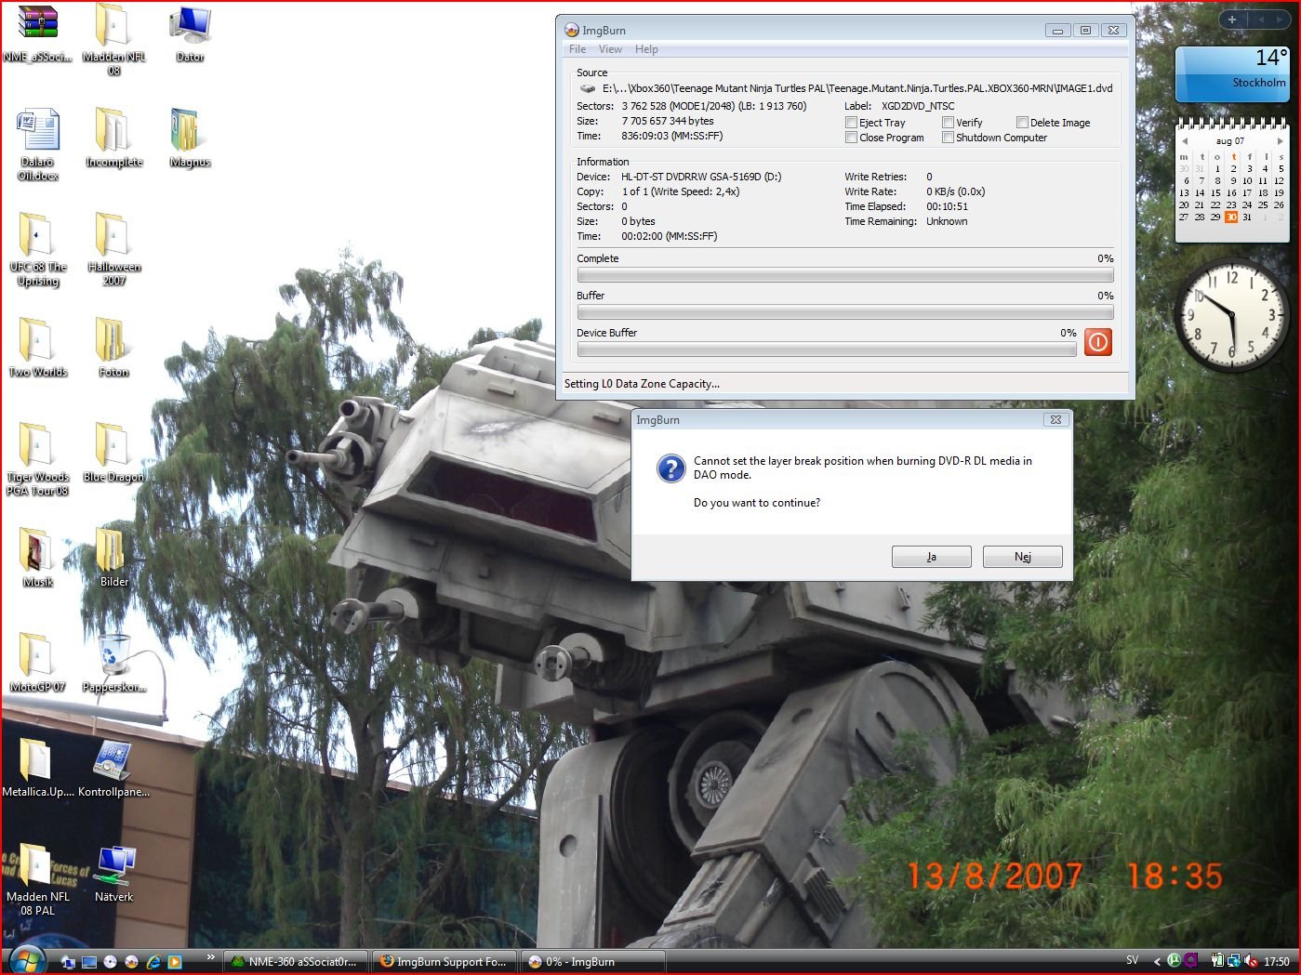Click the blue question mark icon in the dialog
Image resolution: width=1301 pixels, height=975 pixels.
click(x=670, y=468)
